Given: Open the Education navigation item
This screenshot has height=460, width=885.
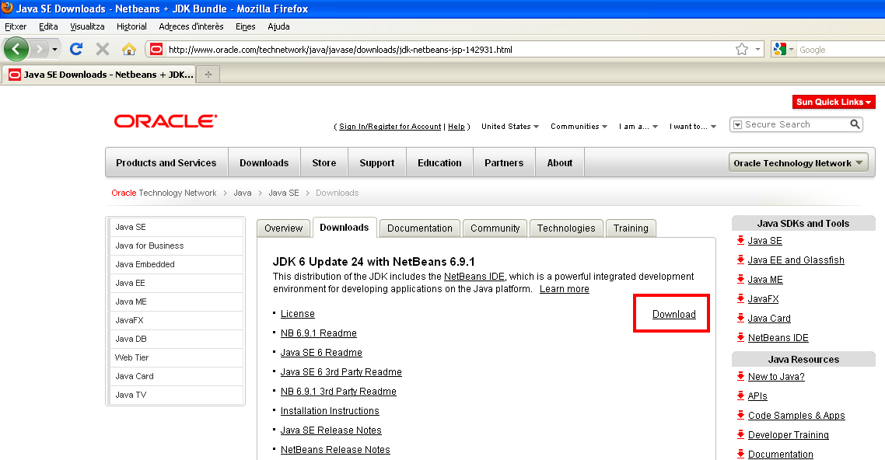Looking at the screenshot, I should (x=439, y=163).
